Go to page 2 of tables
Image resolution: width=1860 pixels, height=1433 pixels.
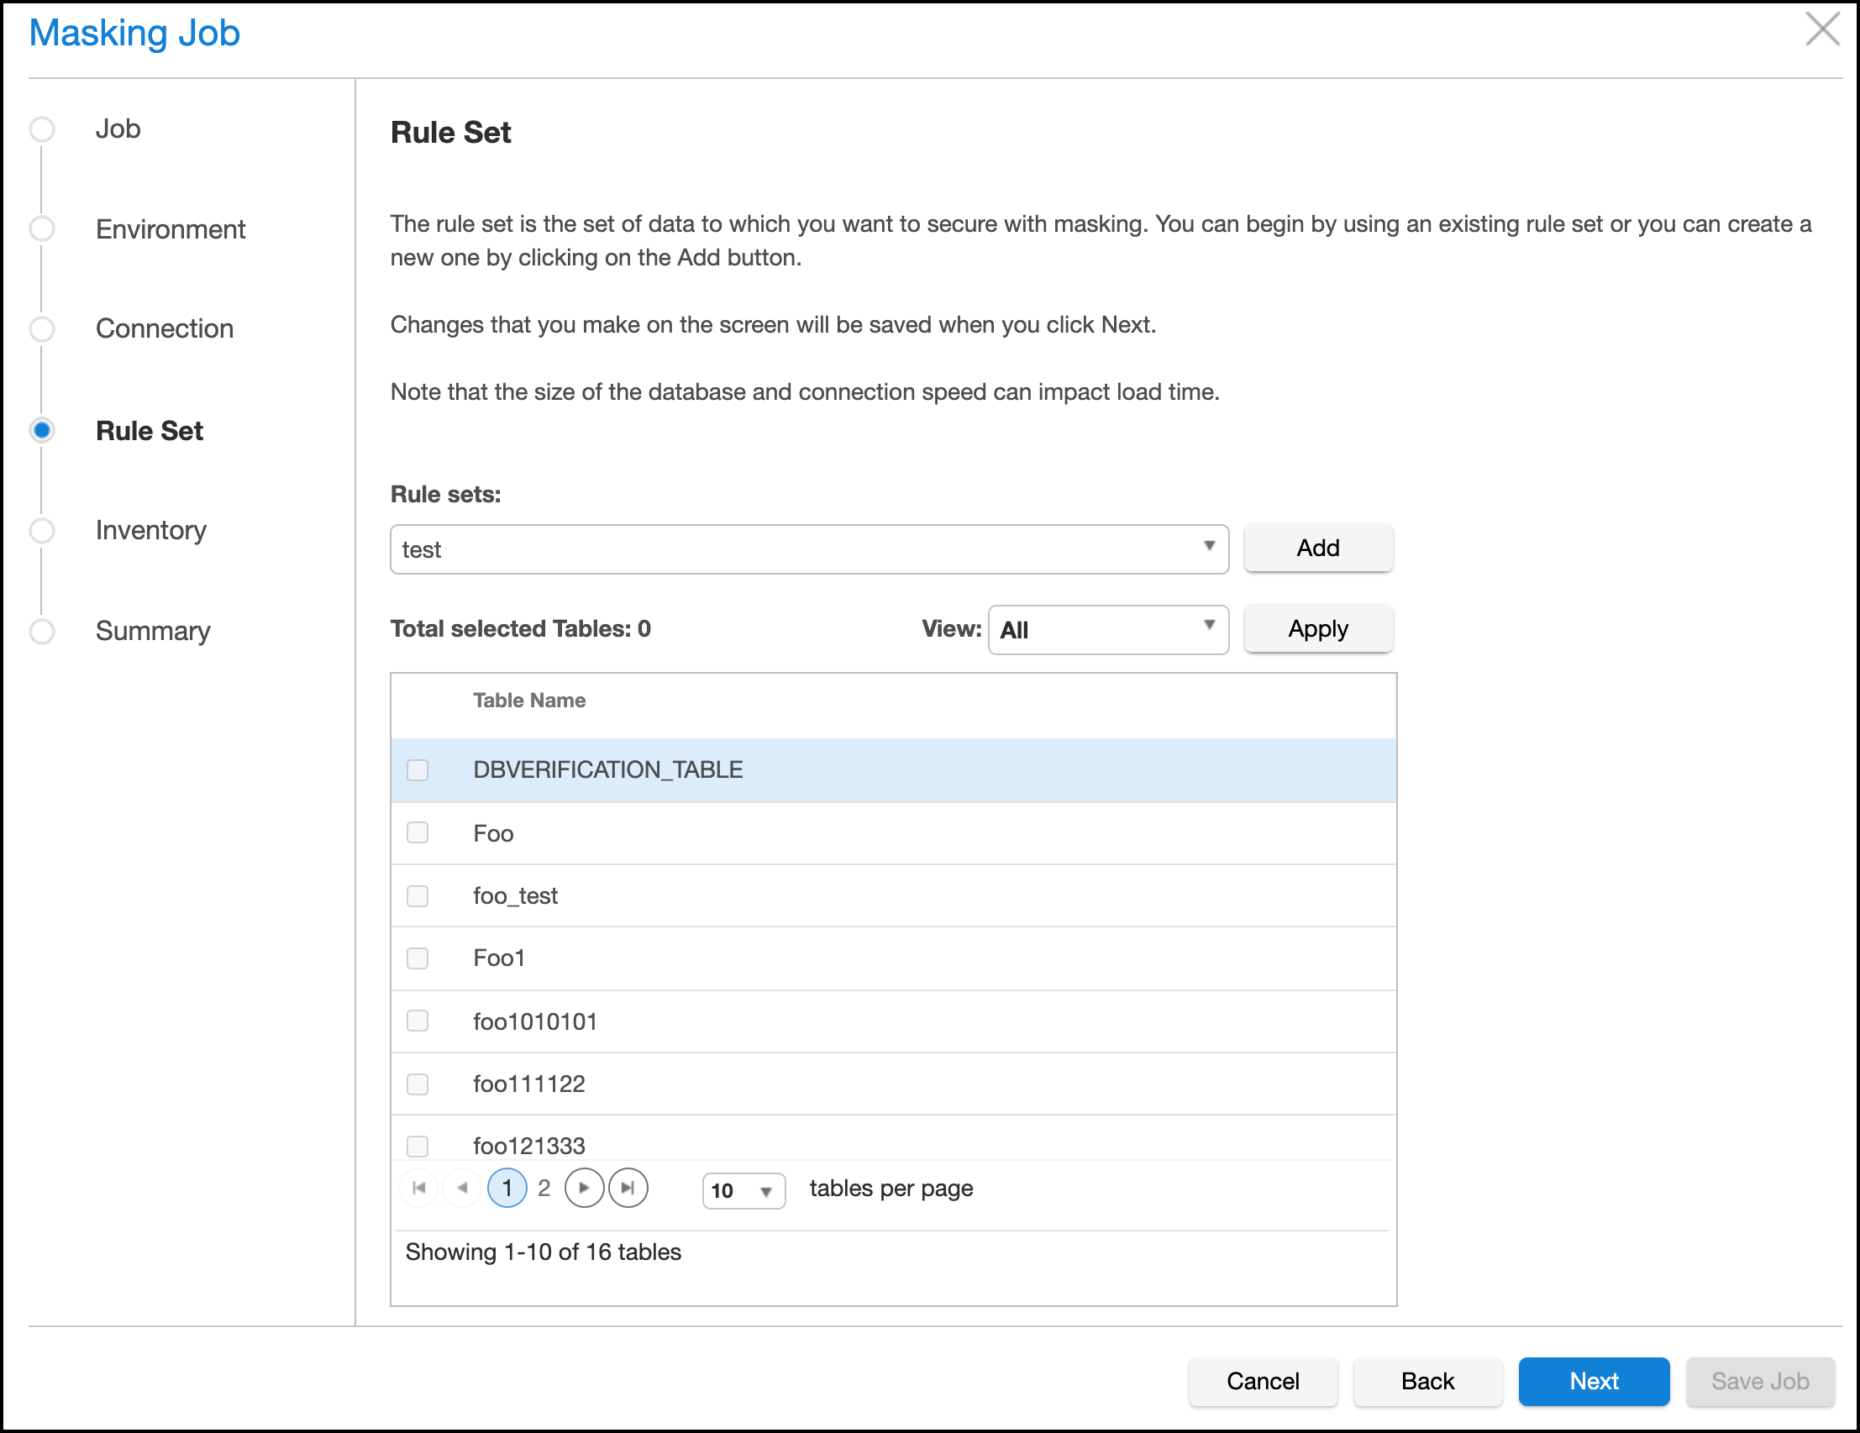[544, 1188]
